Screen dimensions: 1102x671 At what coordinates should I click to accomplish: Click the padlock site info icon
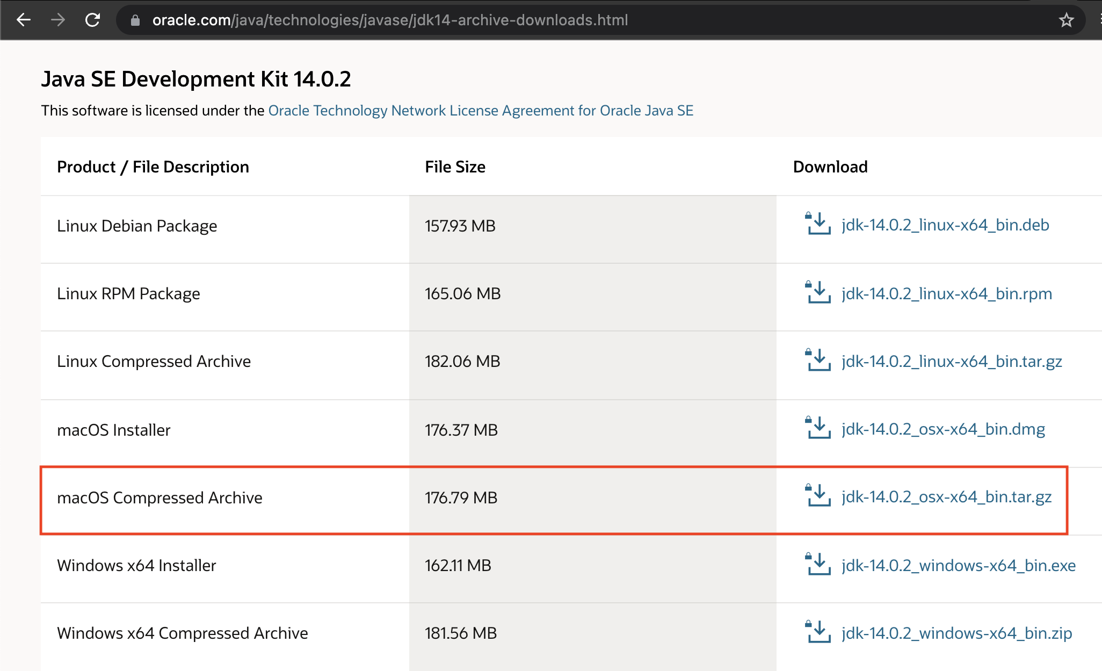(135, 20)
